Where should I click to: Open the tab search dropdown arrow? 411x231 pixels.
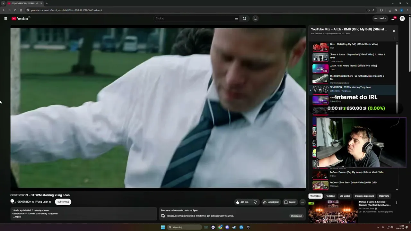pos(3,3)
